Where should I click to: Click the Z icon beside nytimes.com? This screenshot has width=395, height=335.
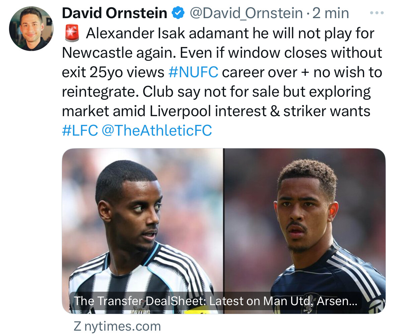click(x=77, y=326)
